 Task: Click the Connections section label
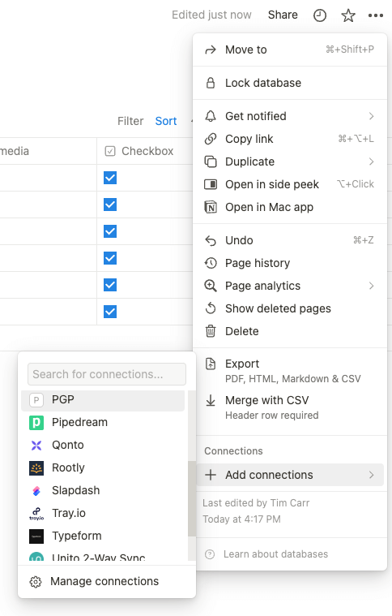[233, 451]
